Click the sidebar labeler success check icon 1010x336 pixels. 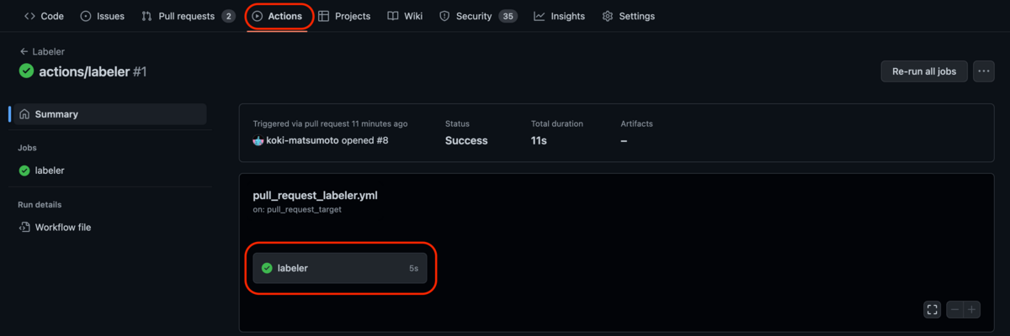click(24, 171)
